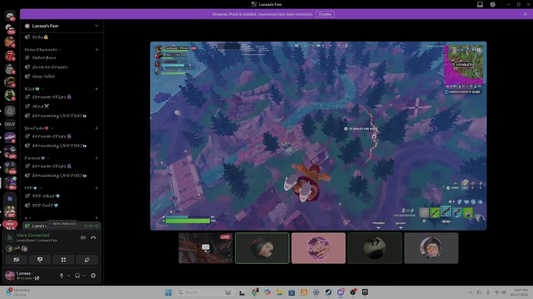Open microphone input options chevron

(68, 275)
